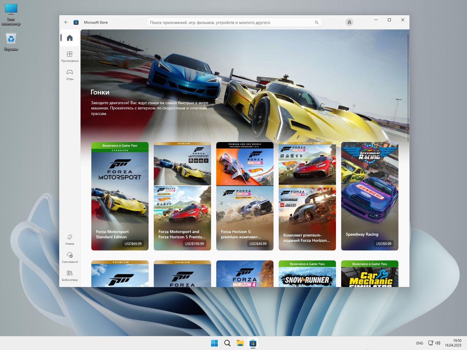This screenshot has height=350, width=467.
Task: Open Windows taskbar search
Action: pos(227,343)
